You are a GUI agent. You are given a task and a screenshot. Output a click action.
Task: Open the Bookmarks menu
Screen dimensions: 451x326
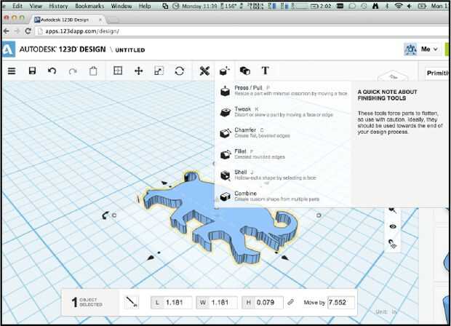pyautogui.click(x=89, y=6)
